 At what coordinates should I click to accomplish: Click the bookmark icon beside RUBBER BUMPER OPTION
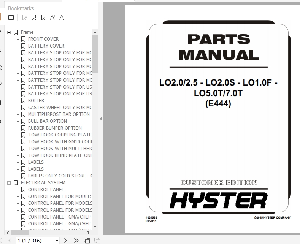23,128
